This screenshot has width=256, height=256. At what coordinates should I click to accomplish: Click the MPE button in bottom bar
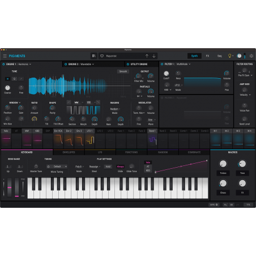coord(214,204)
